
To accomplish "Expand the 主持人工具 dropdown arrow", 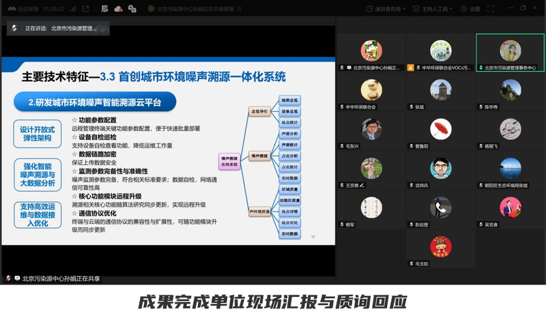I will tap(451, 9).
